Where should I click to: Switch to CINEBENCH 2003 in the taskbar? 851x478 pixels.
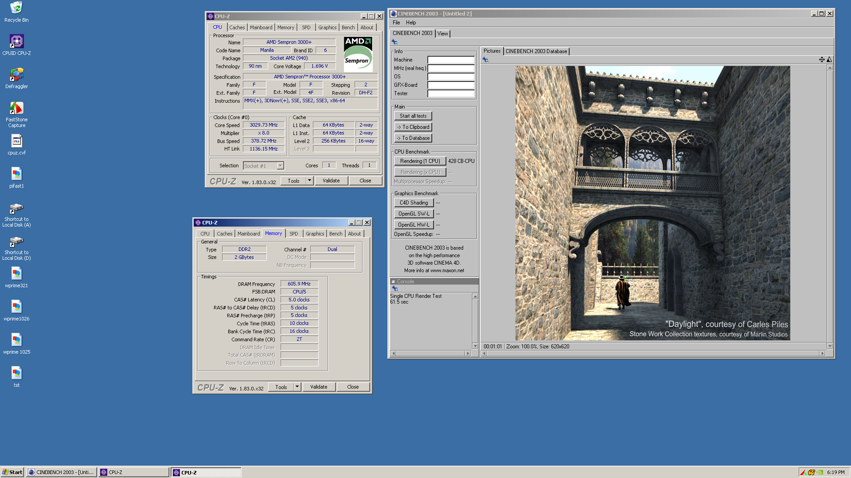click(62, 472)
